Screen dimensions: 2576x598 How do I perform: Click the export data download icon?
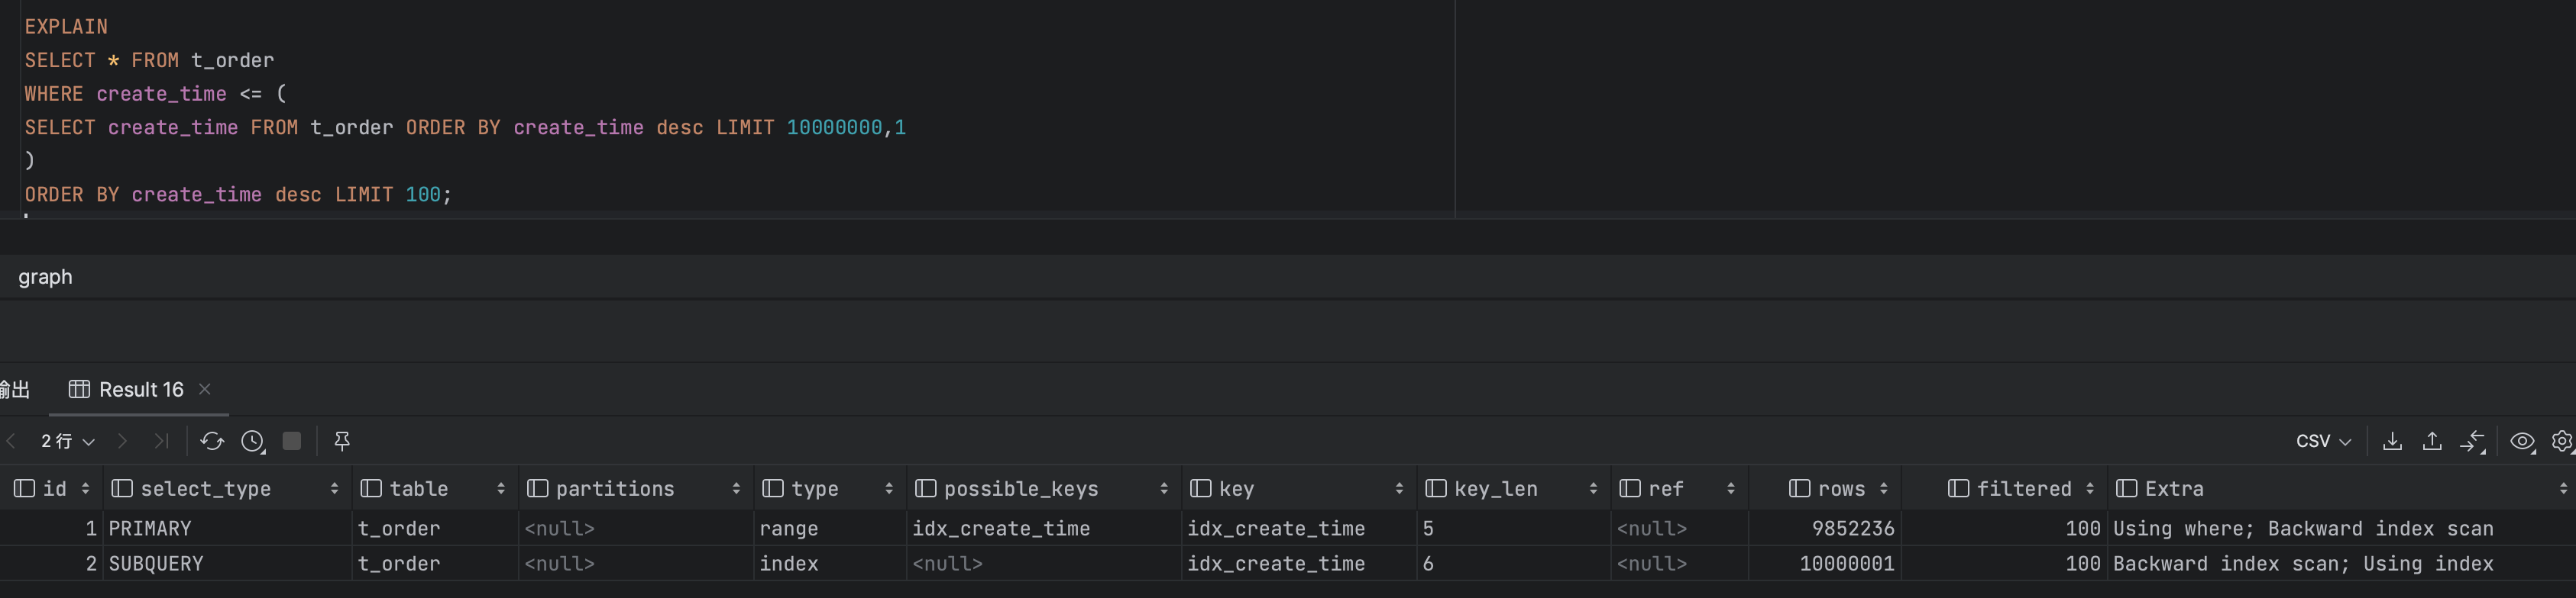[2392, 442]
